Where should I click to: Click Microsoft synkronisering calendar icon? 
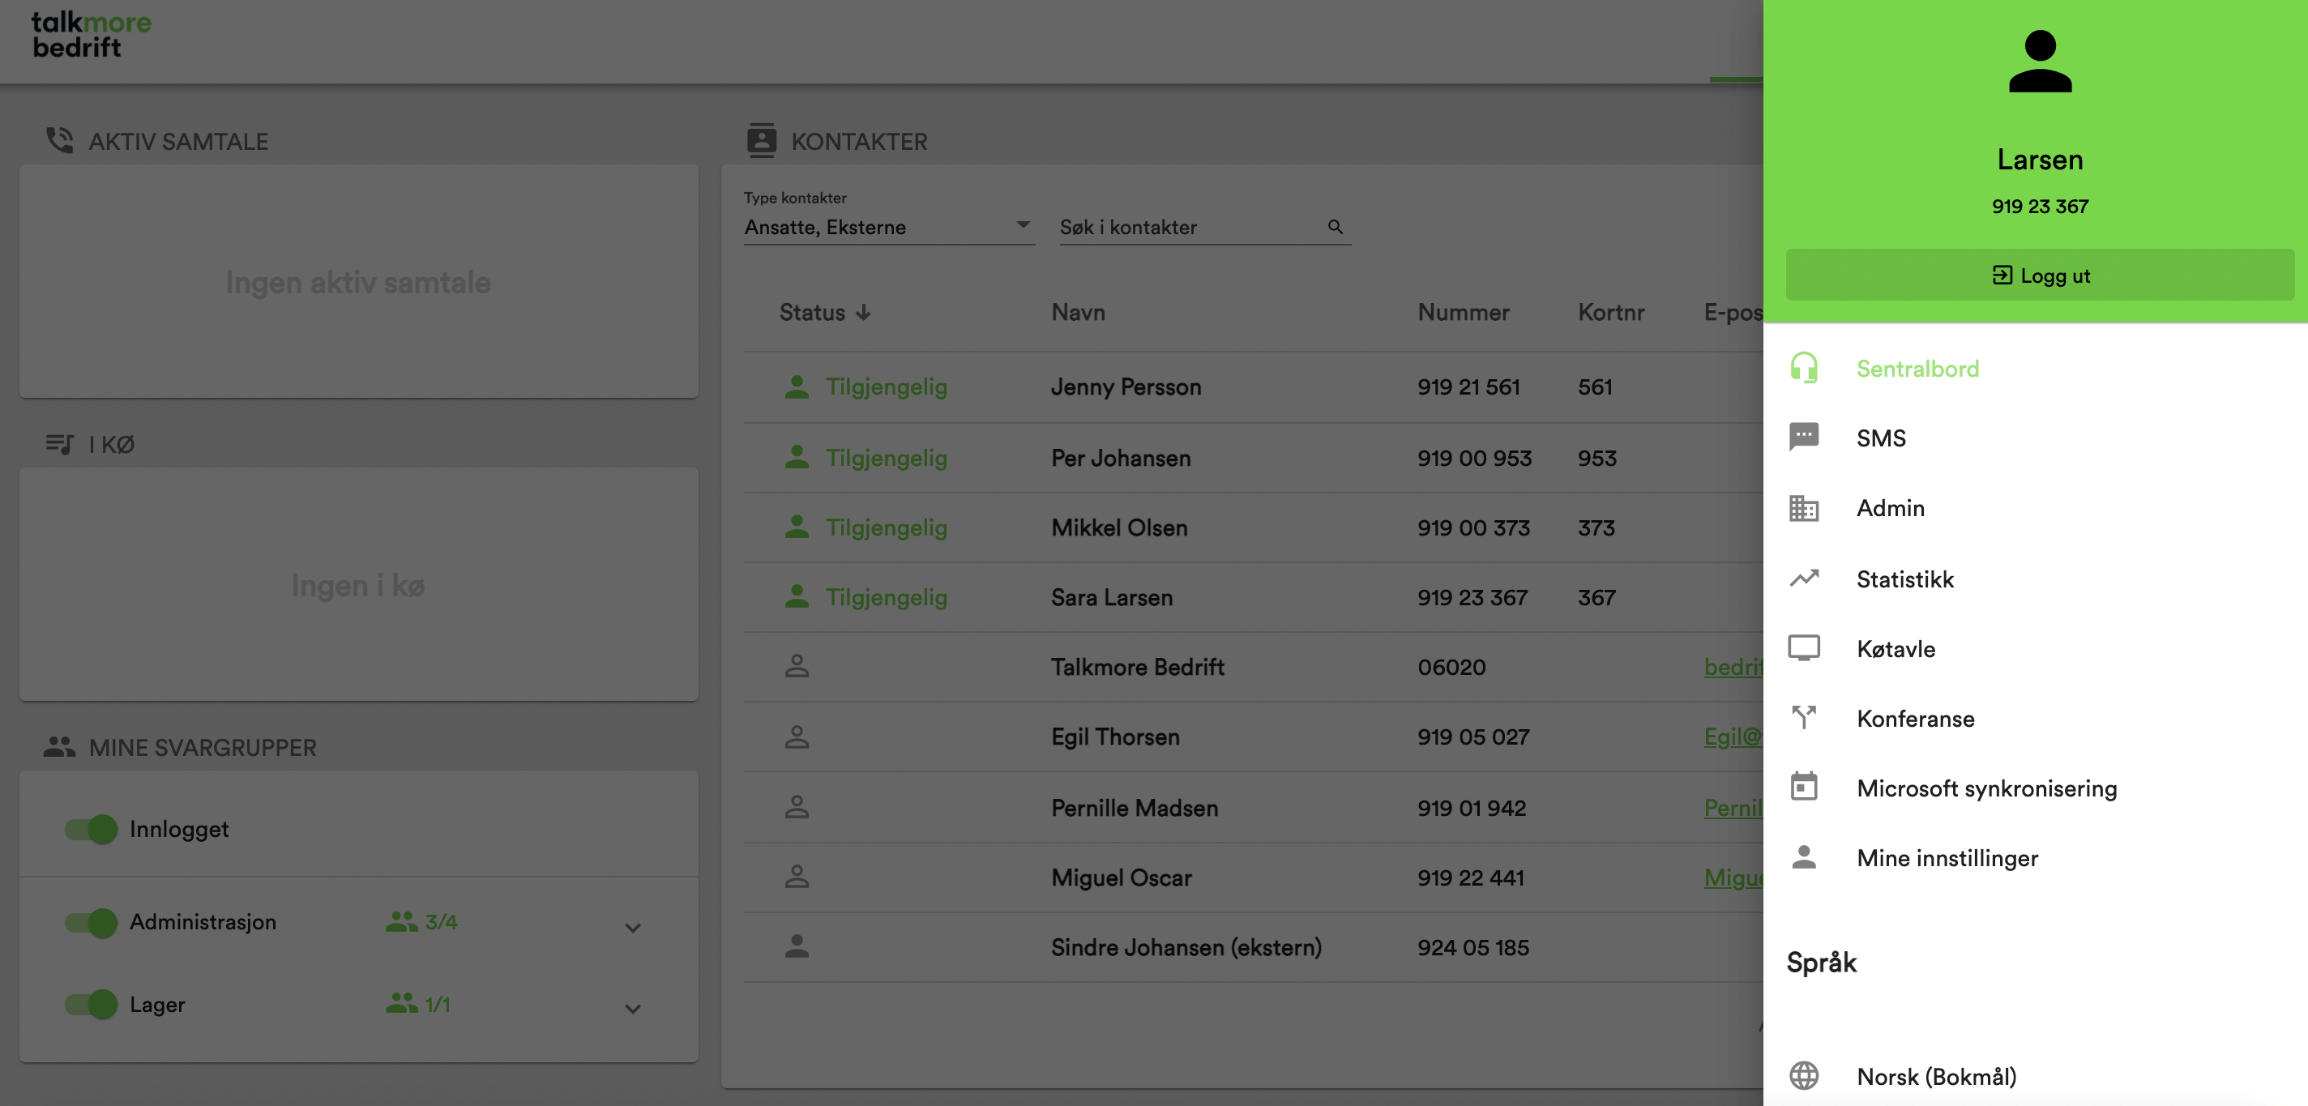point(1804,788)
